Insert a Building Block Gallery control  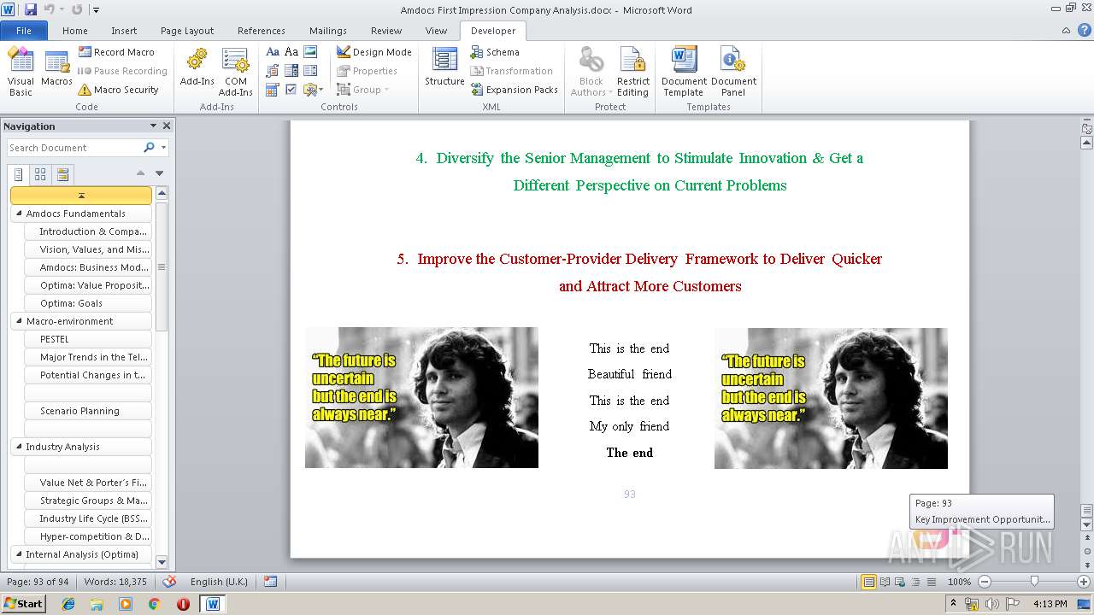[x=273, y=71]
